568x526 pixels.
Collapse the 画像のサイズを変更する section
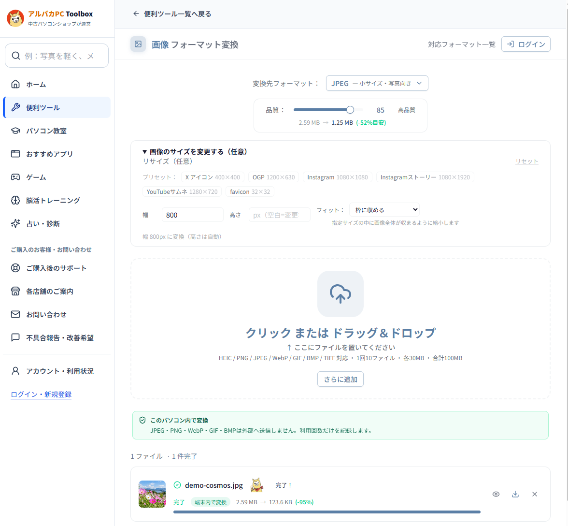pyautogui.click(x=195, y=151)
